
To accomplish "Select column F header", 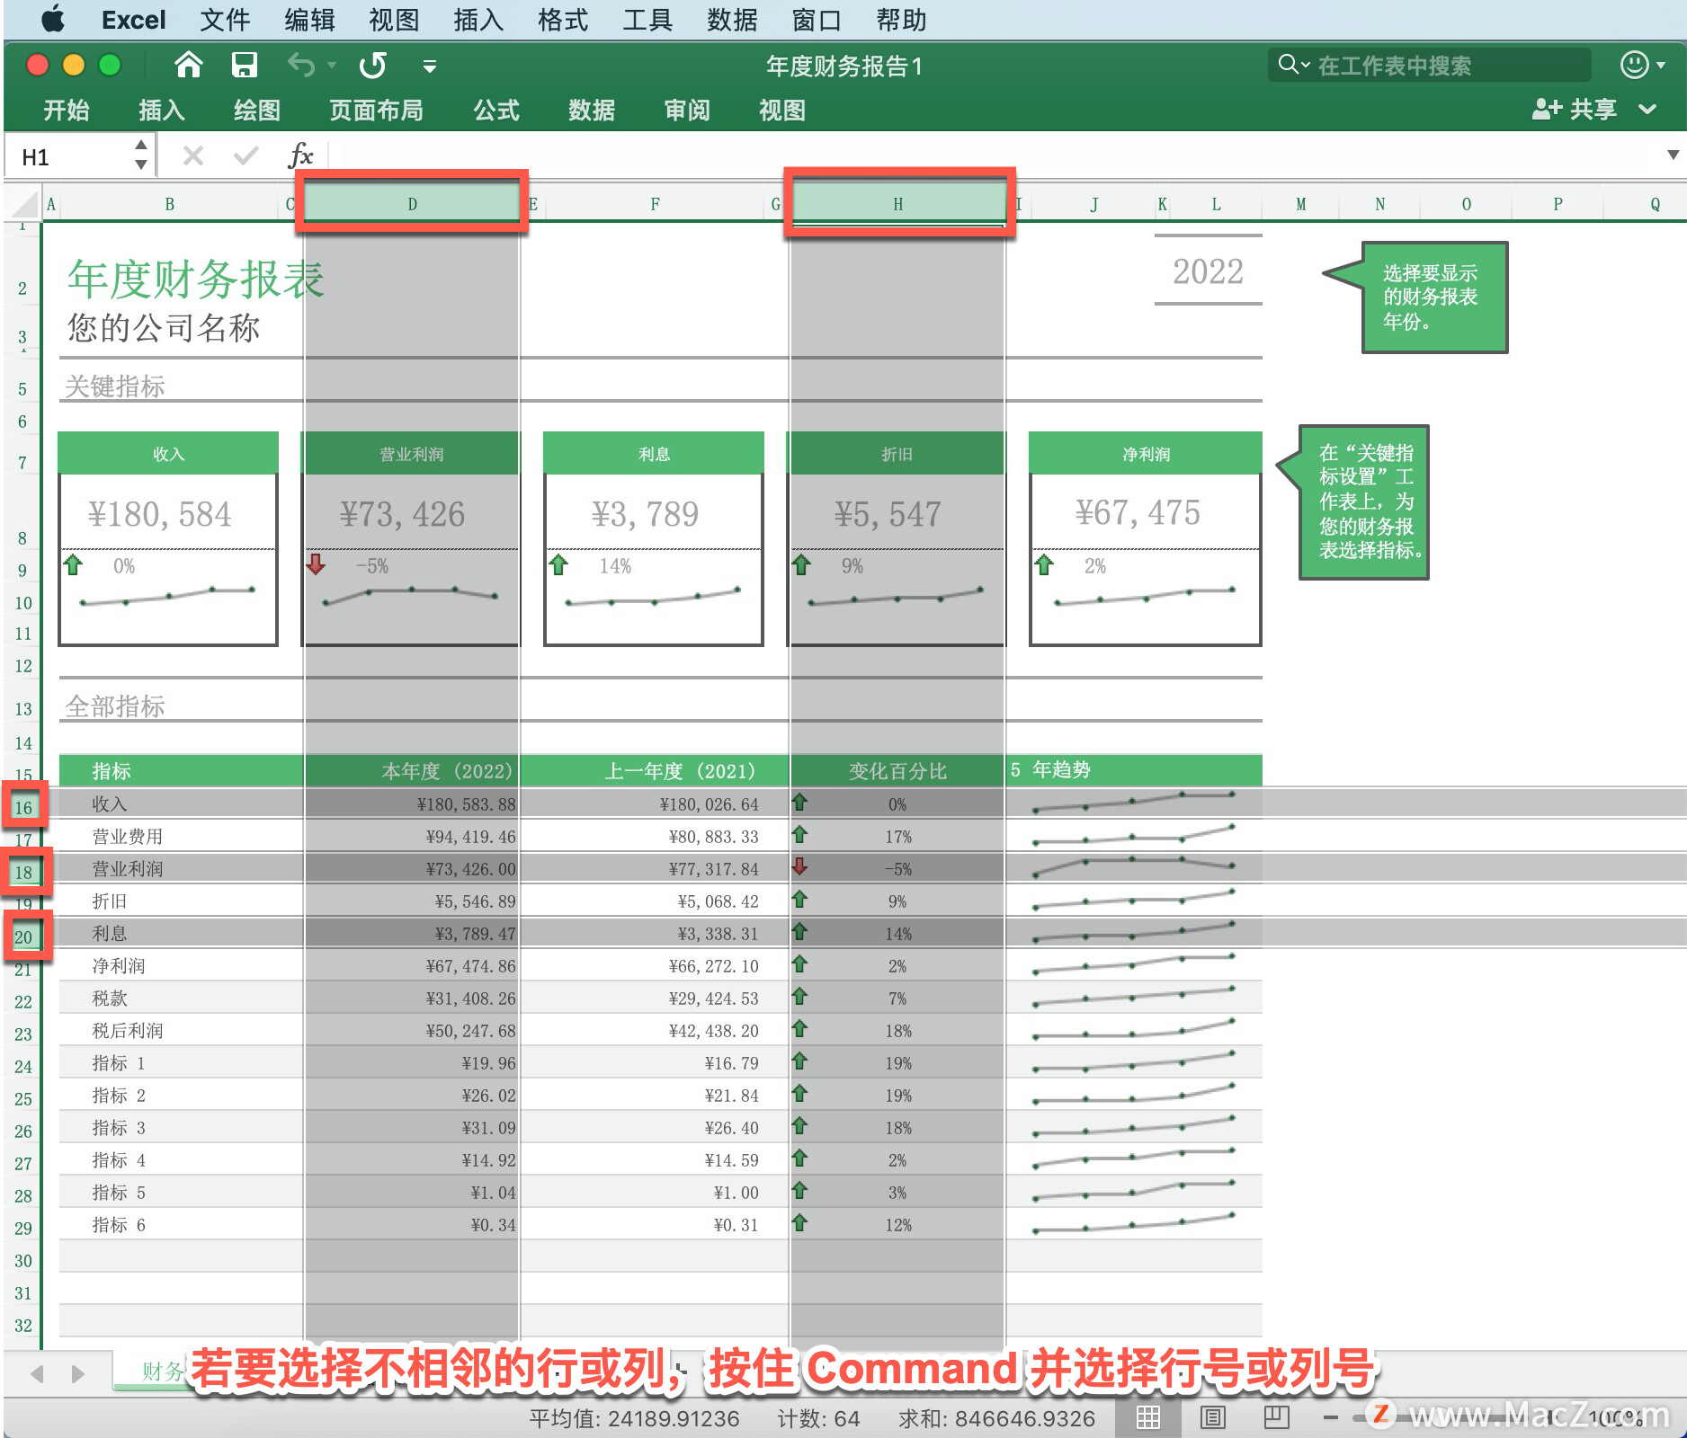I will (x=655, y=203).
